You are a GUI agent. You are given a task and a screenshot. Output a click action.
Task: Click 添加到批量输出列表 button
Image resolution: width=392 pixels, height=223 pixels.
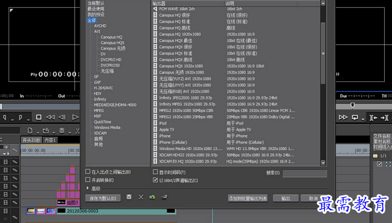[x=248, y=198]
